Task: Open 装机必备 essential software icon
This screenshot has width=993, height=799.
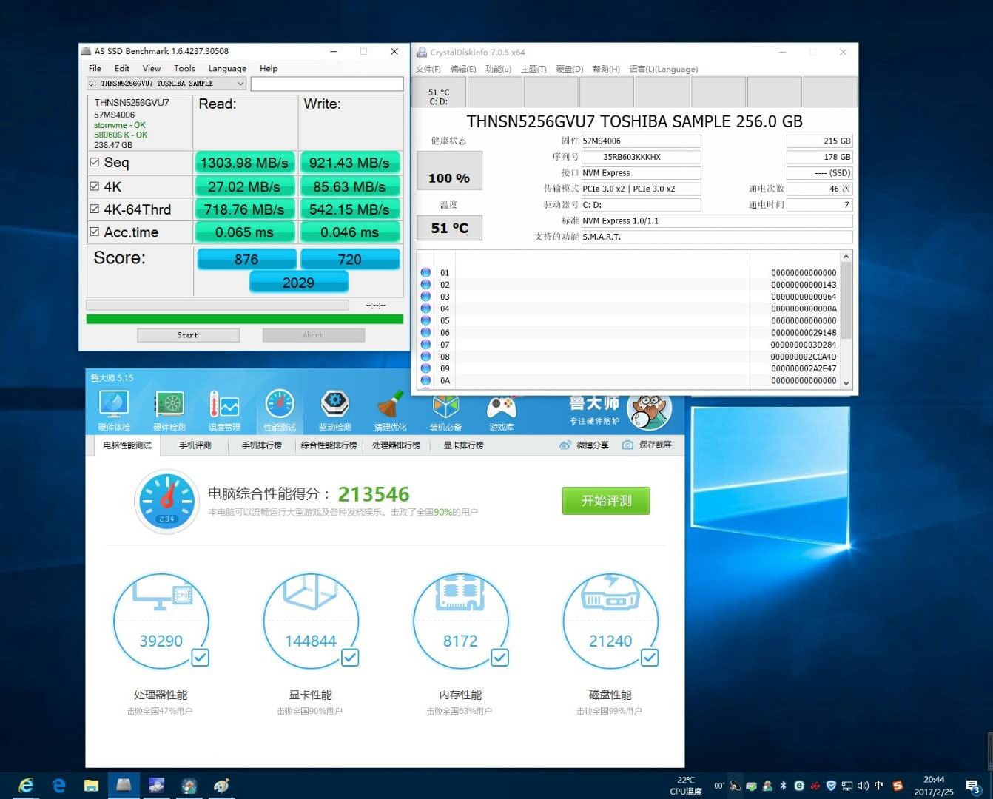Action: [445, 411]
